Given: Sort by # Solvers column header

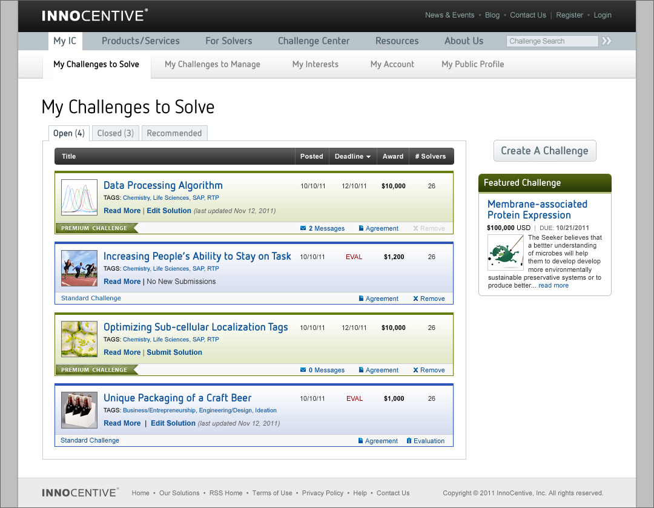Looking at the screenshot, I should pos(431,156).
